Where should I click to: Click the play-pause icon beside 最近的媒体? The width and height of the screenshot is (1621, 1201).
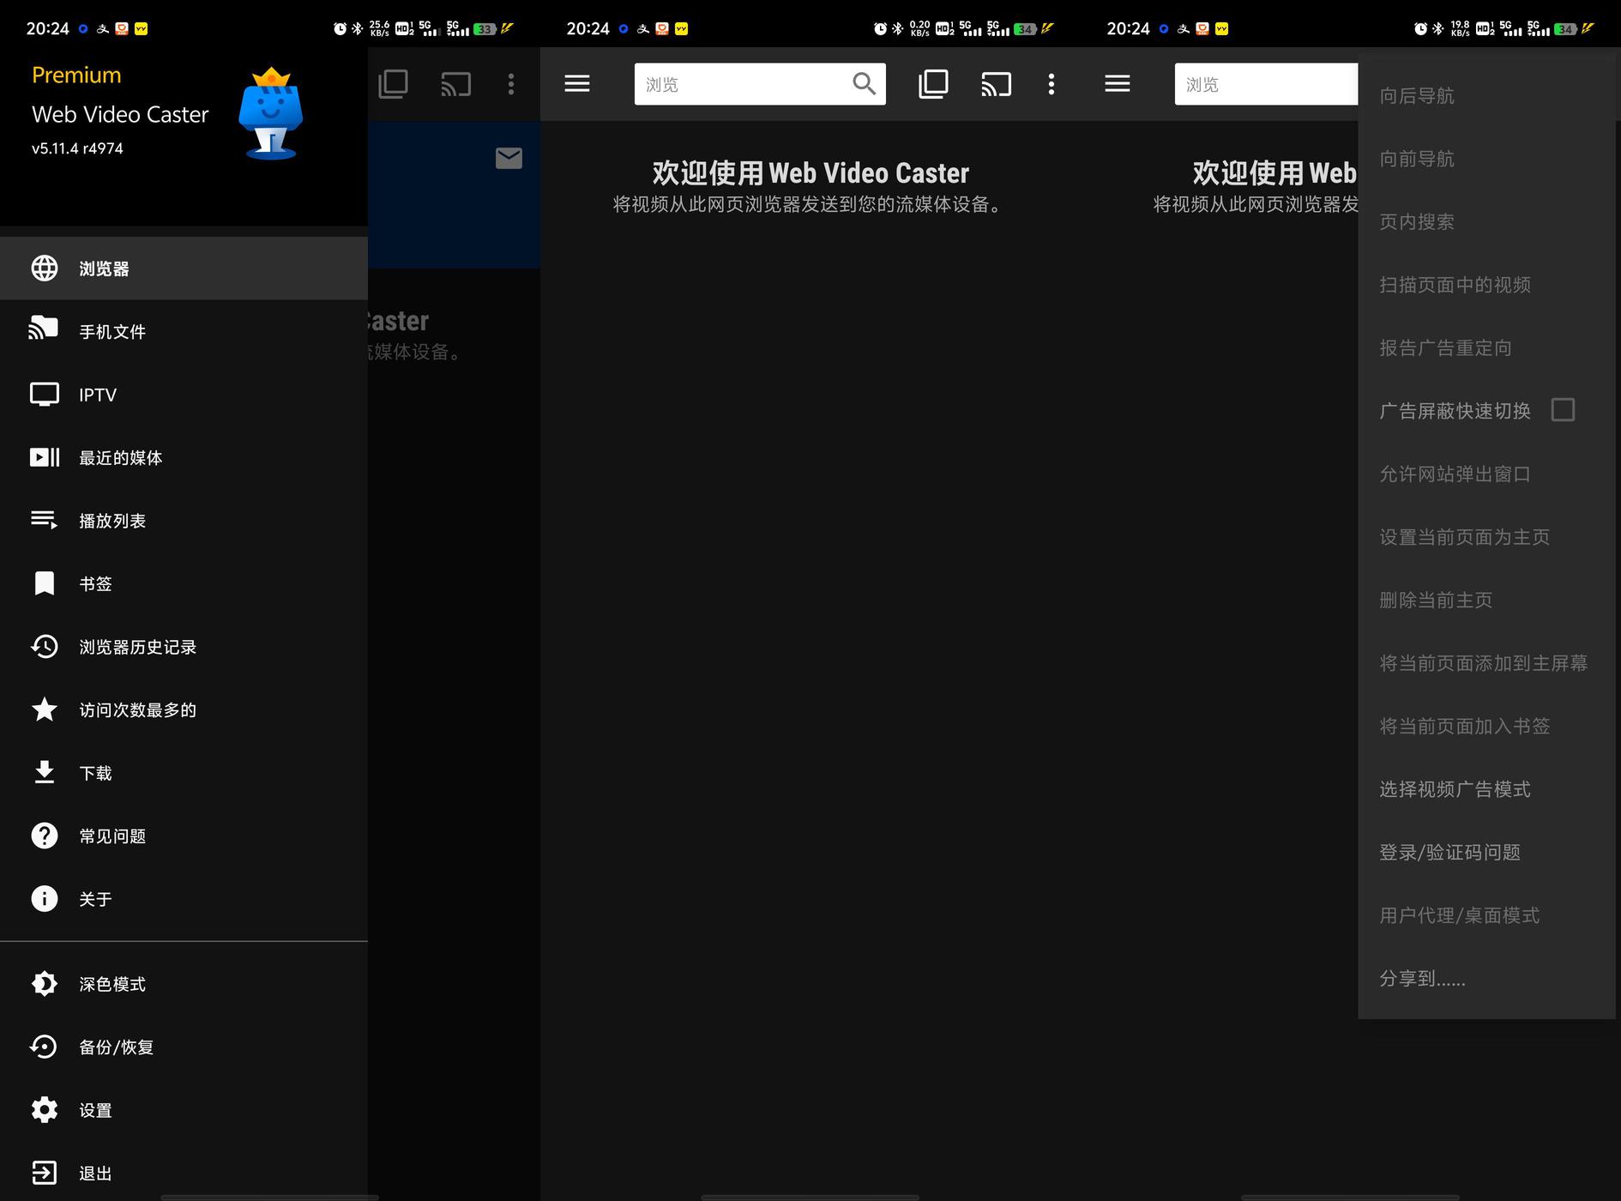[x=45, y=457]
